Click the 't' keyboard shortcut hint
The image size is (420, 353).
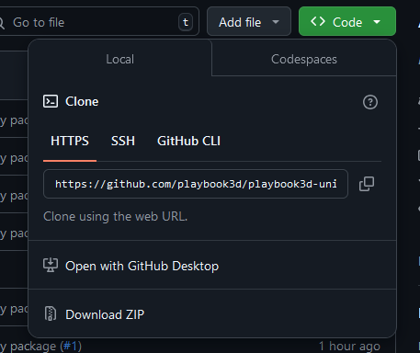point(186,22)
